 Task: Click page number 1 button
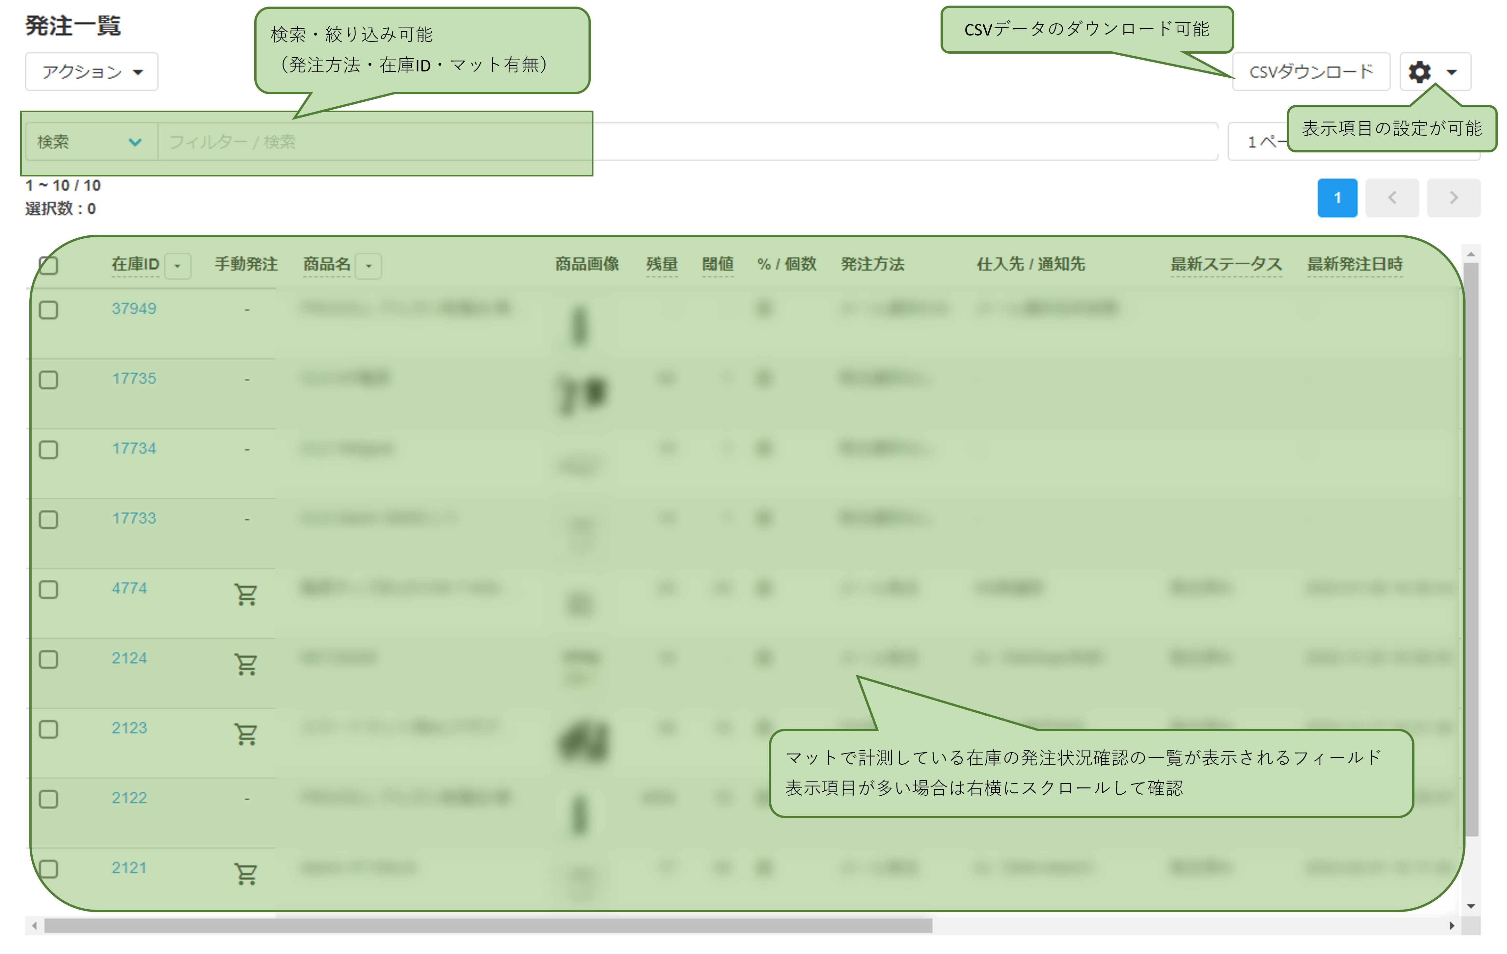point(1337,198)
